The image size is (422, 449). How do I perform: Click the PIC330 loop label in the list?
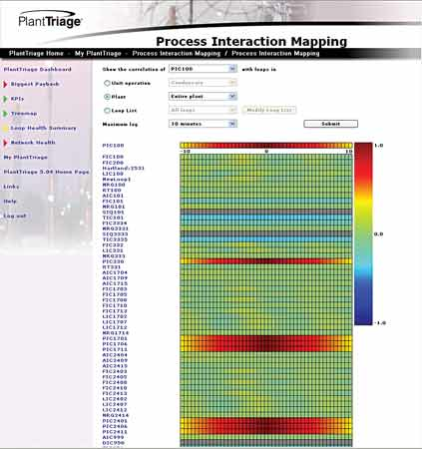click(x=113, y=261)
